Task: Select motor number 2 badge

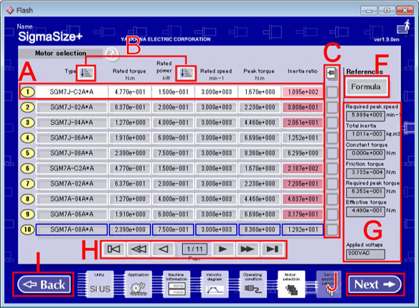Action: (28, 107)
